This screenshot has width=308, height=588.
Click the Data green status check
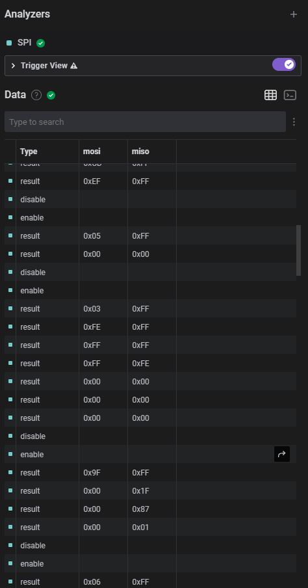[51, 95]
